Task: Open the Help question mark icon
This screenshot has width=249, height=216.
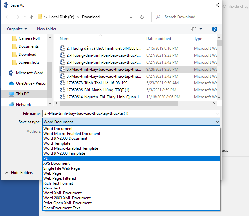Action: tap(215, 29)
